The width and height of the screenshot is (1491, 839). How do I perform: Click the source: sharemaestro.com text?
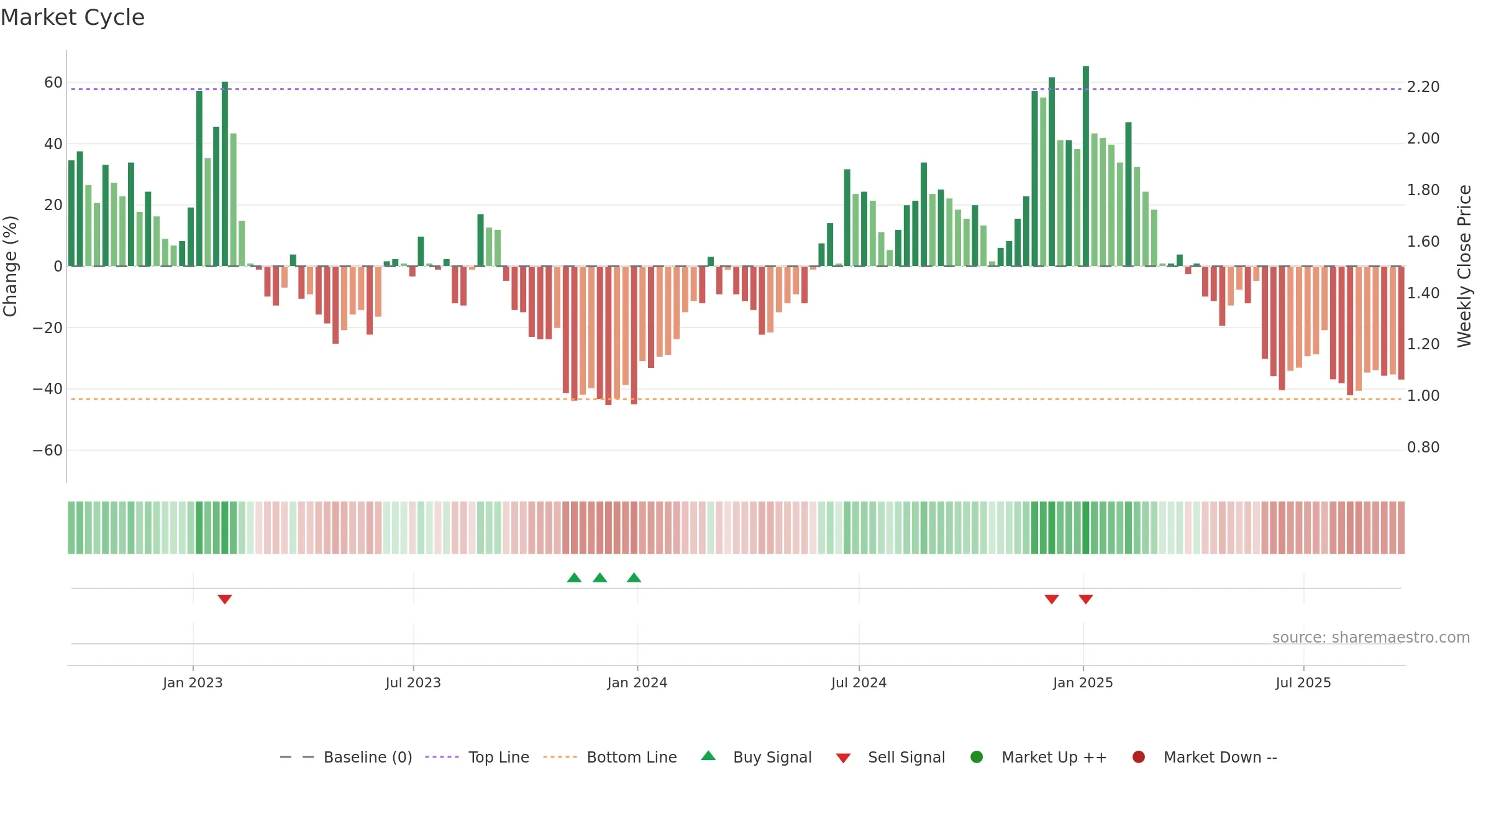coord(1371,638)
